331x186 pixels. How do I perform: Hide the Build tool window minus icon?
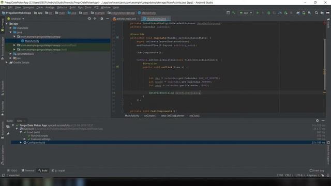323,120
